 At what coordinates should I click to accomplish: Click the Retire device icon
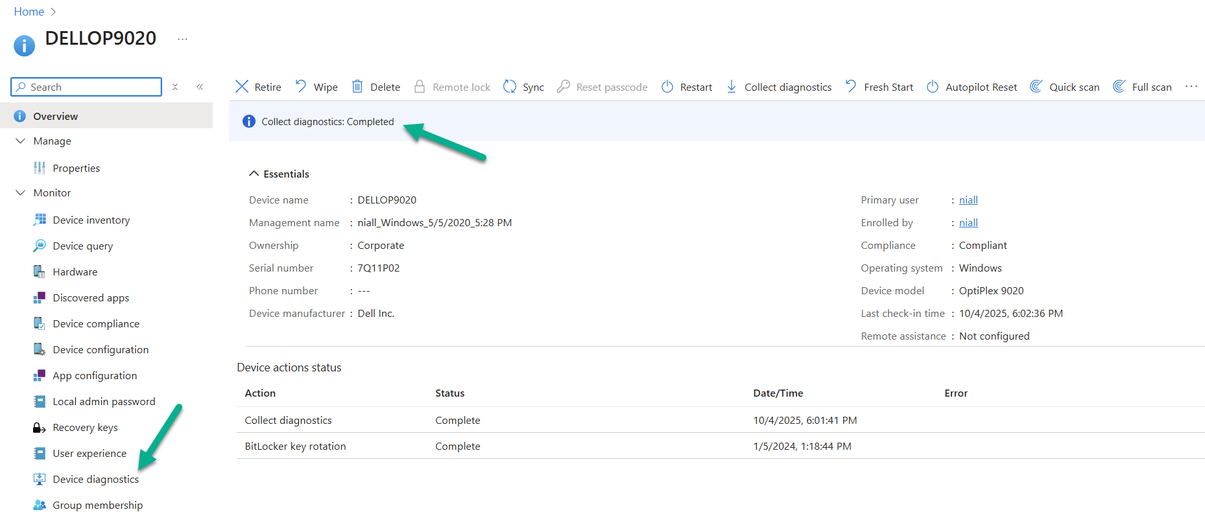pyautogui.click(x=242, y=87)
